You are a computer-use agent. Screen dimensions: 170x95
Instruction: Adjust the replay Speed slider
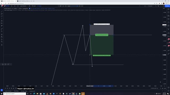pyautogui.click(x=74, y=6)
